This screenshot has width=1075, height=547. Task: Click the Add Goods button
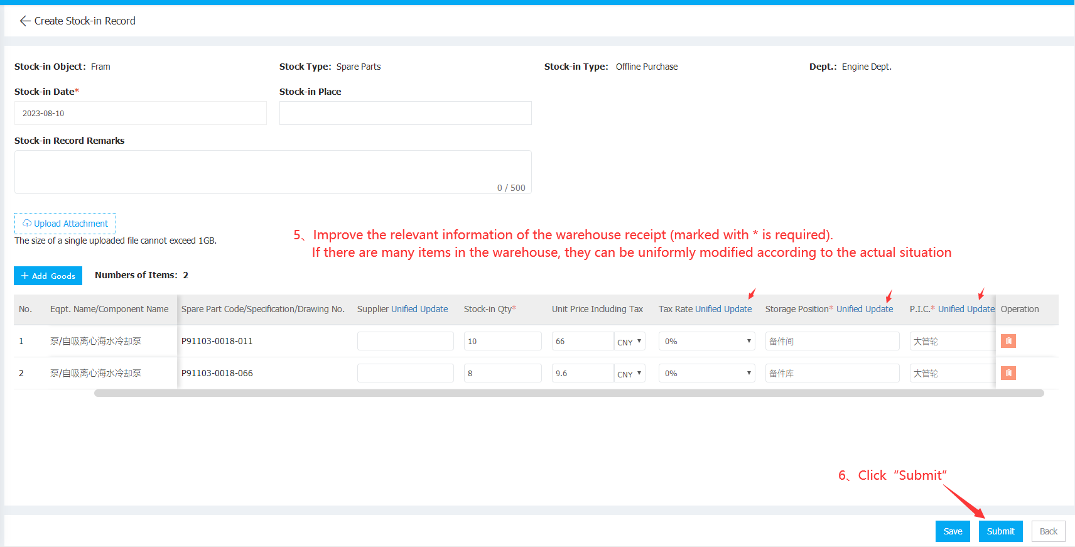[48, 276]
